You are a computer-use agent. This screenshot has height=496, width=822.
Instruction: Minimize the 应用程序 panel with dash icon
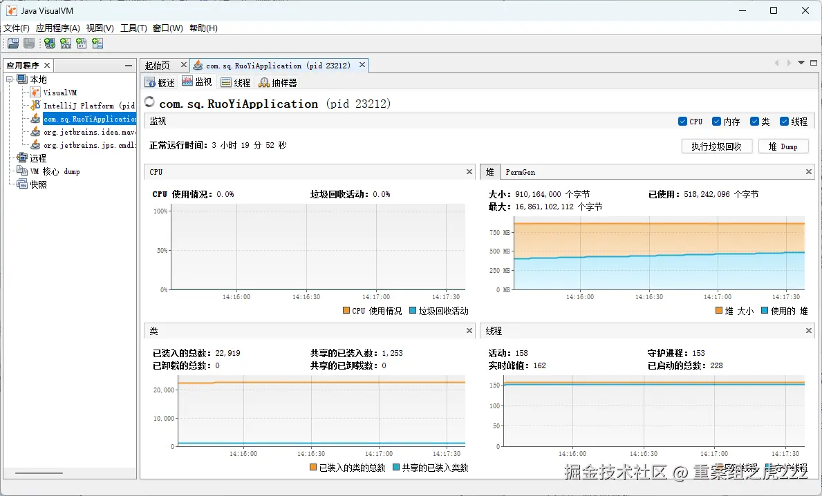129,66
